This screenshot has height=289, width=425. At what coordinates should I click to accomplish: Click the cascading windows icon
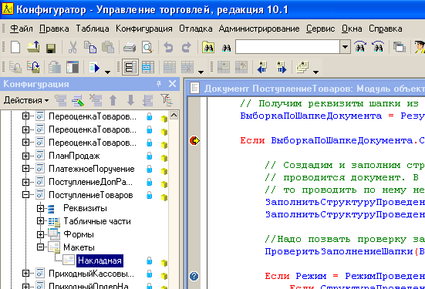click(x=400, y=48)
